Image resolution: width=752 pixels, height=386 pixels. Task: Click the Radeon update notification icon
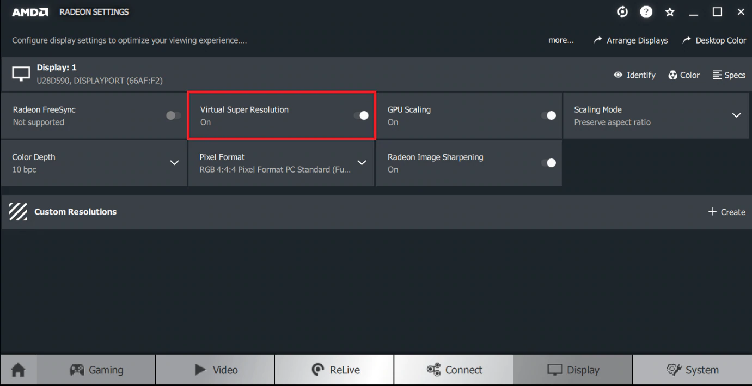click(622, 12)
